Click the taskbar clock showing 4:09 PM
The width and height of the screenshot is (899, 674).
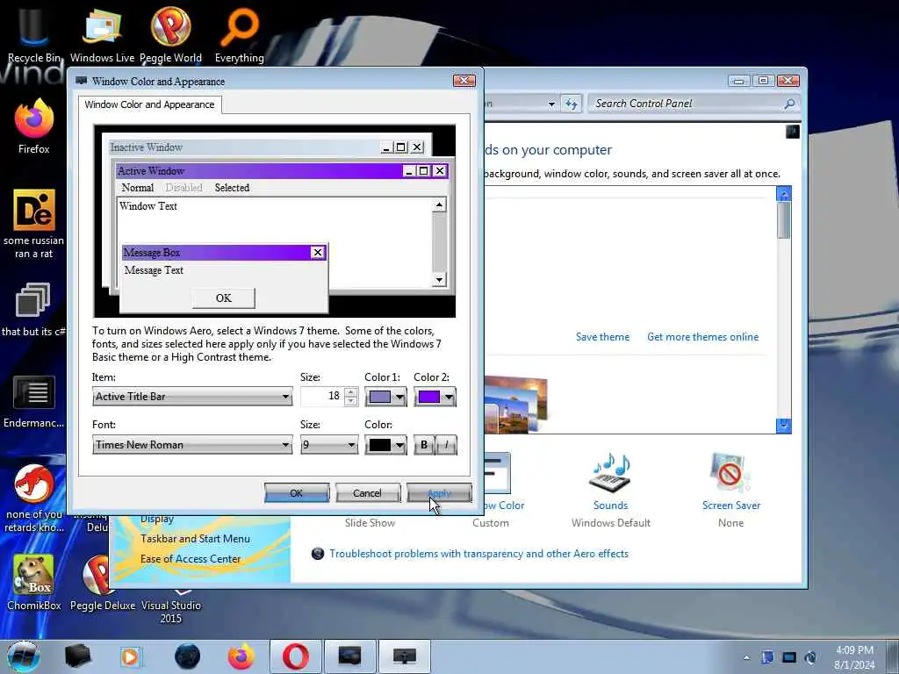[x=854, y=657]
